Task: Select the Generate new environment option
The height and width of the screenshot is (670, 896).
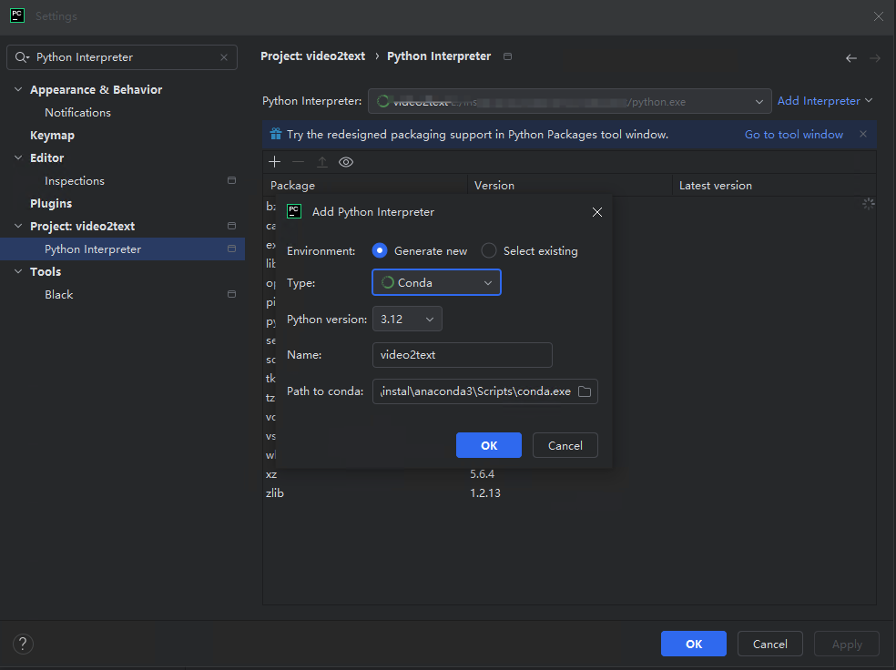Action: (420, 250)
